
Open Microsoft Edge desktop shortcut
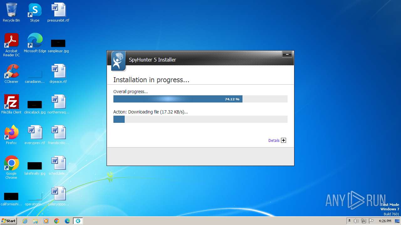[35, 43]
